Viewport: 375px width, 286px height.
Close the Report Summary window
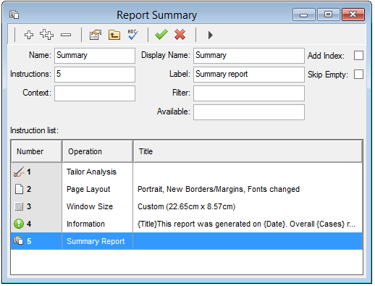(353, 15)
